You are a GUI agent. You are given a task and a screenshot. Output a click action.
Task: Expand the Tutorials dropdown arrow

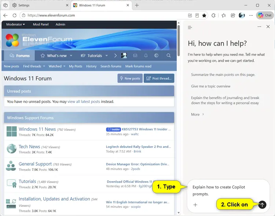pyautogui.click(x=106, y=55)
